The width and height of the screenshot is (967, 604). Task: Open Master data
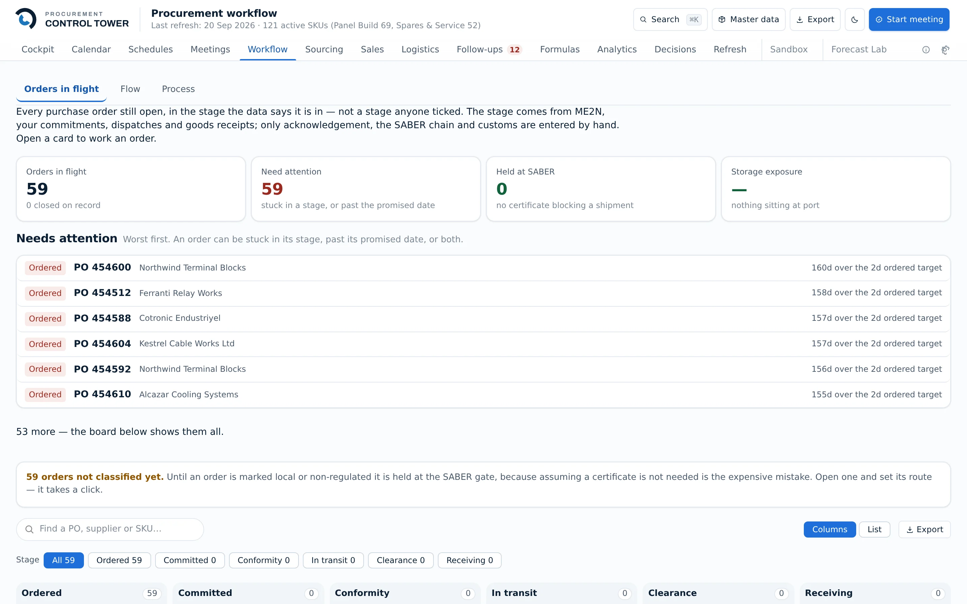coord(748,19)
